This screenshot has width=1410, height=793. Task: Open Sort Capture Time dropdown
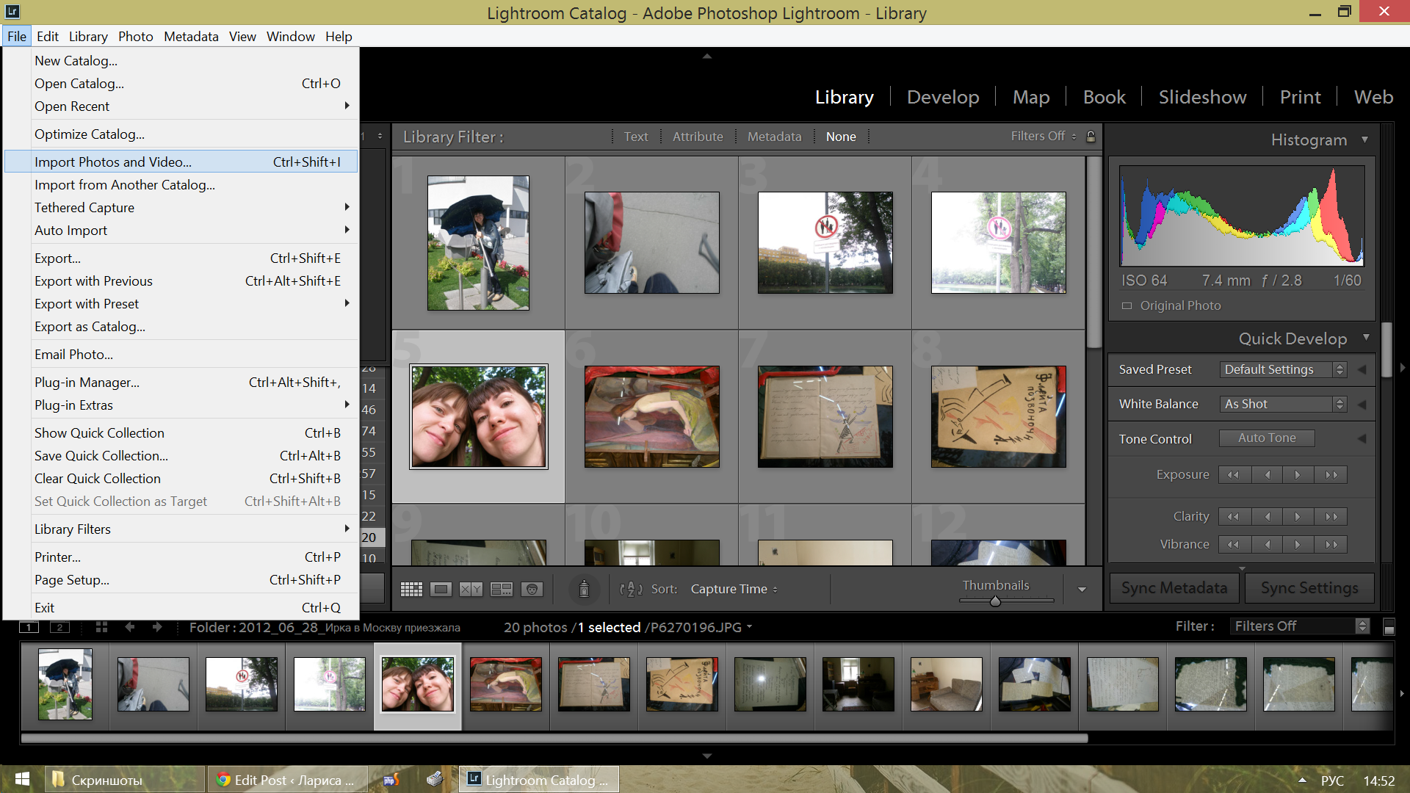pos(734,589)
